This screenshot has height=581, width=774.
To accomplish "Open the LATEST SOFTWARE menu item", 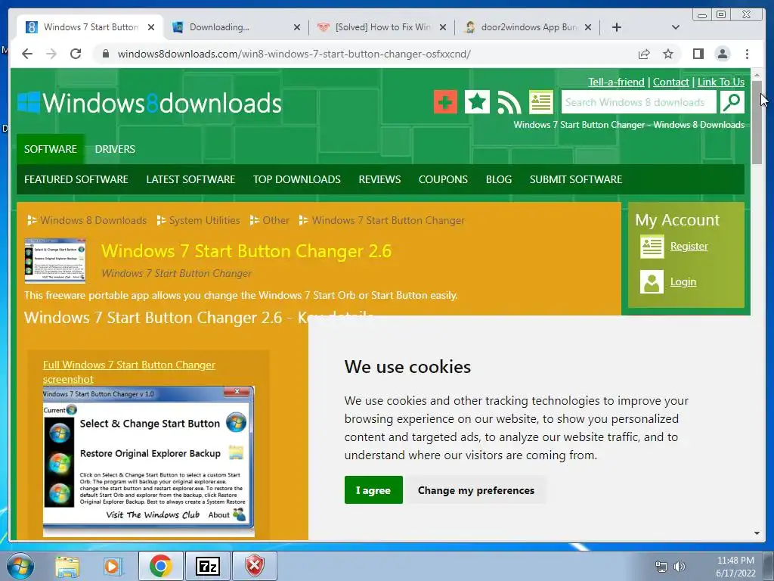I will 190,179.
